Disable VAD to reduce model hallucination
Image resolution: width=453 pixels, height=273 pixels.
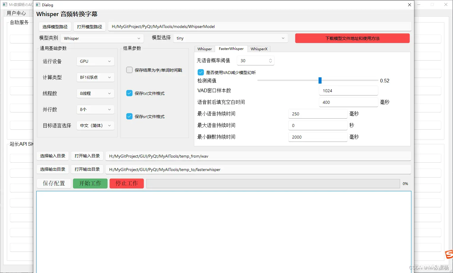click(201, 72)
